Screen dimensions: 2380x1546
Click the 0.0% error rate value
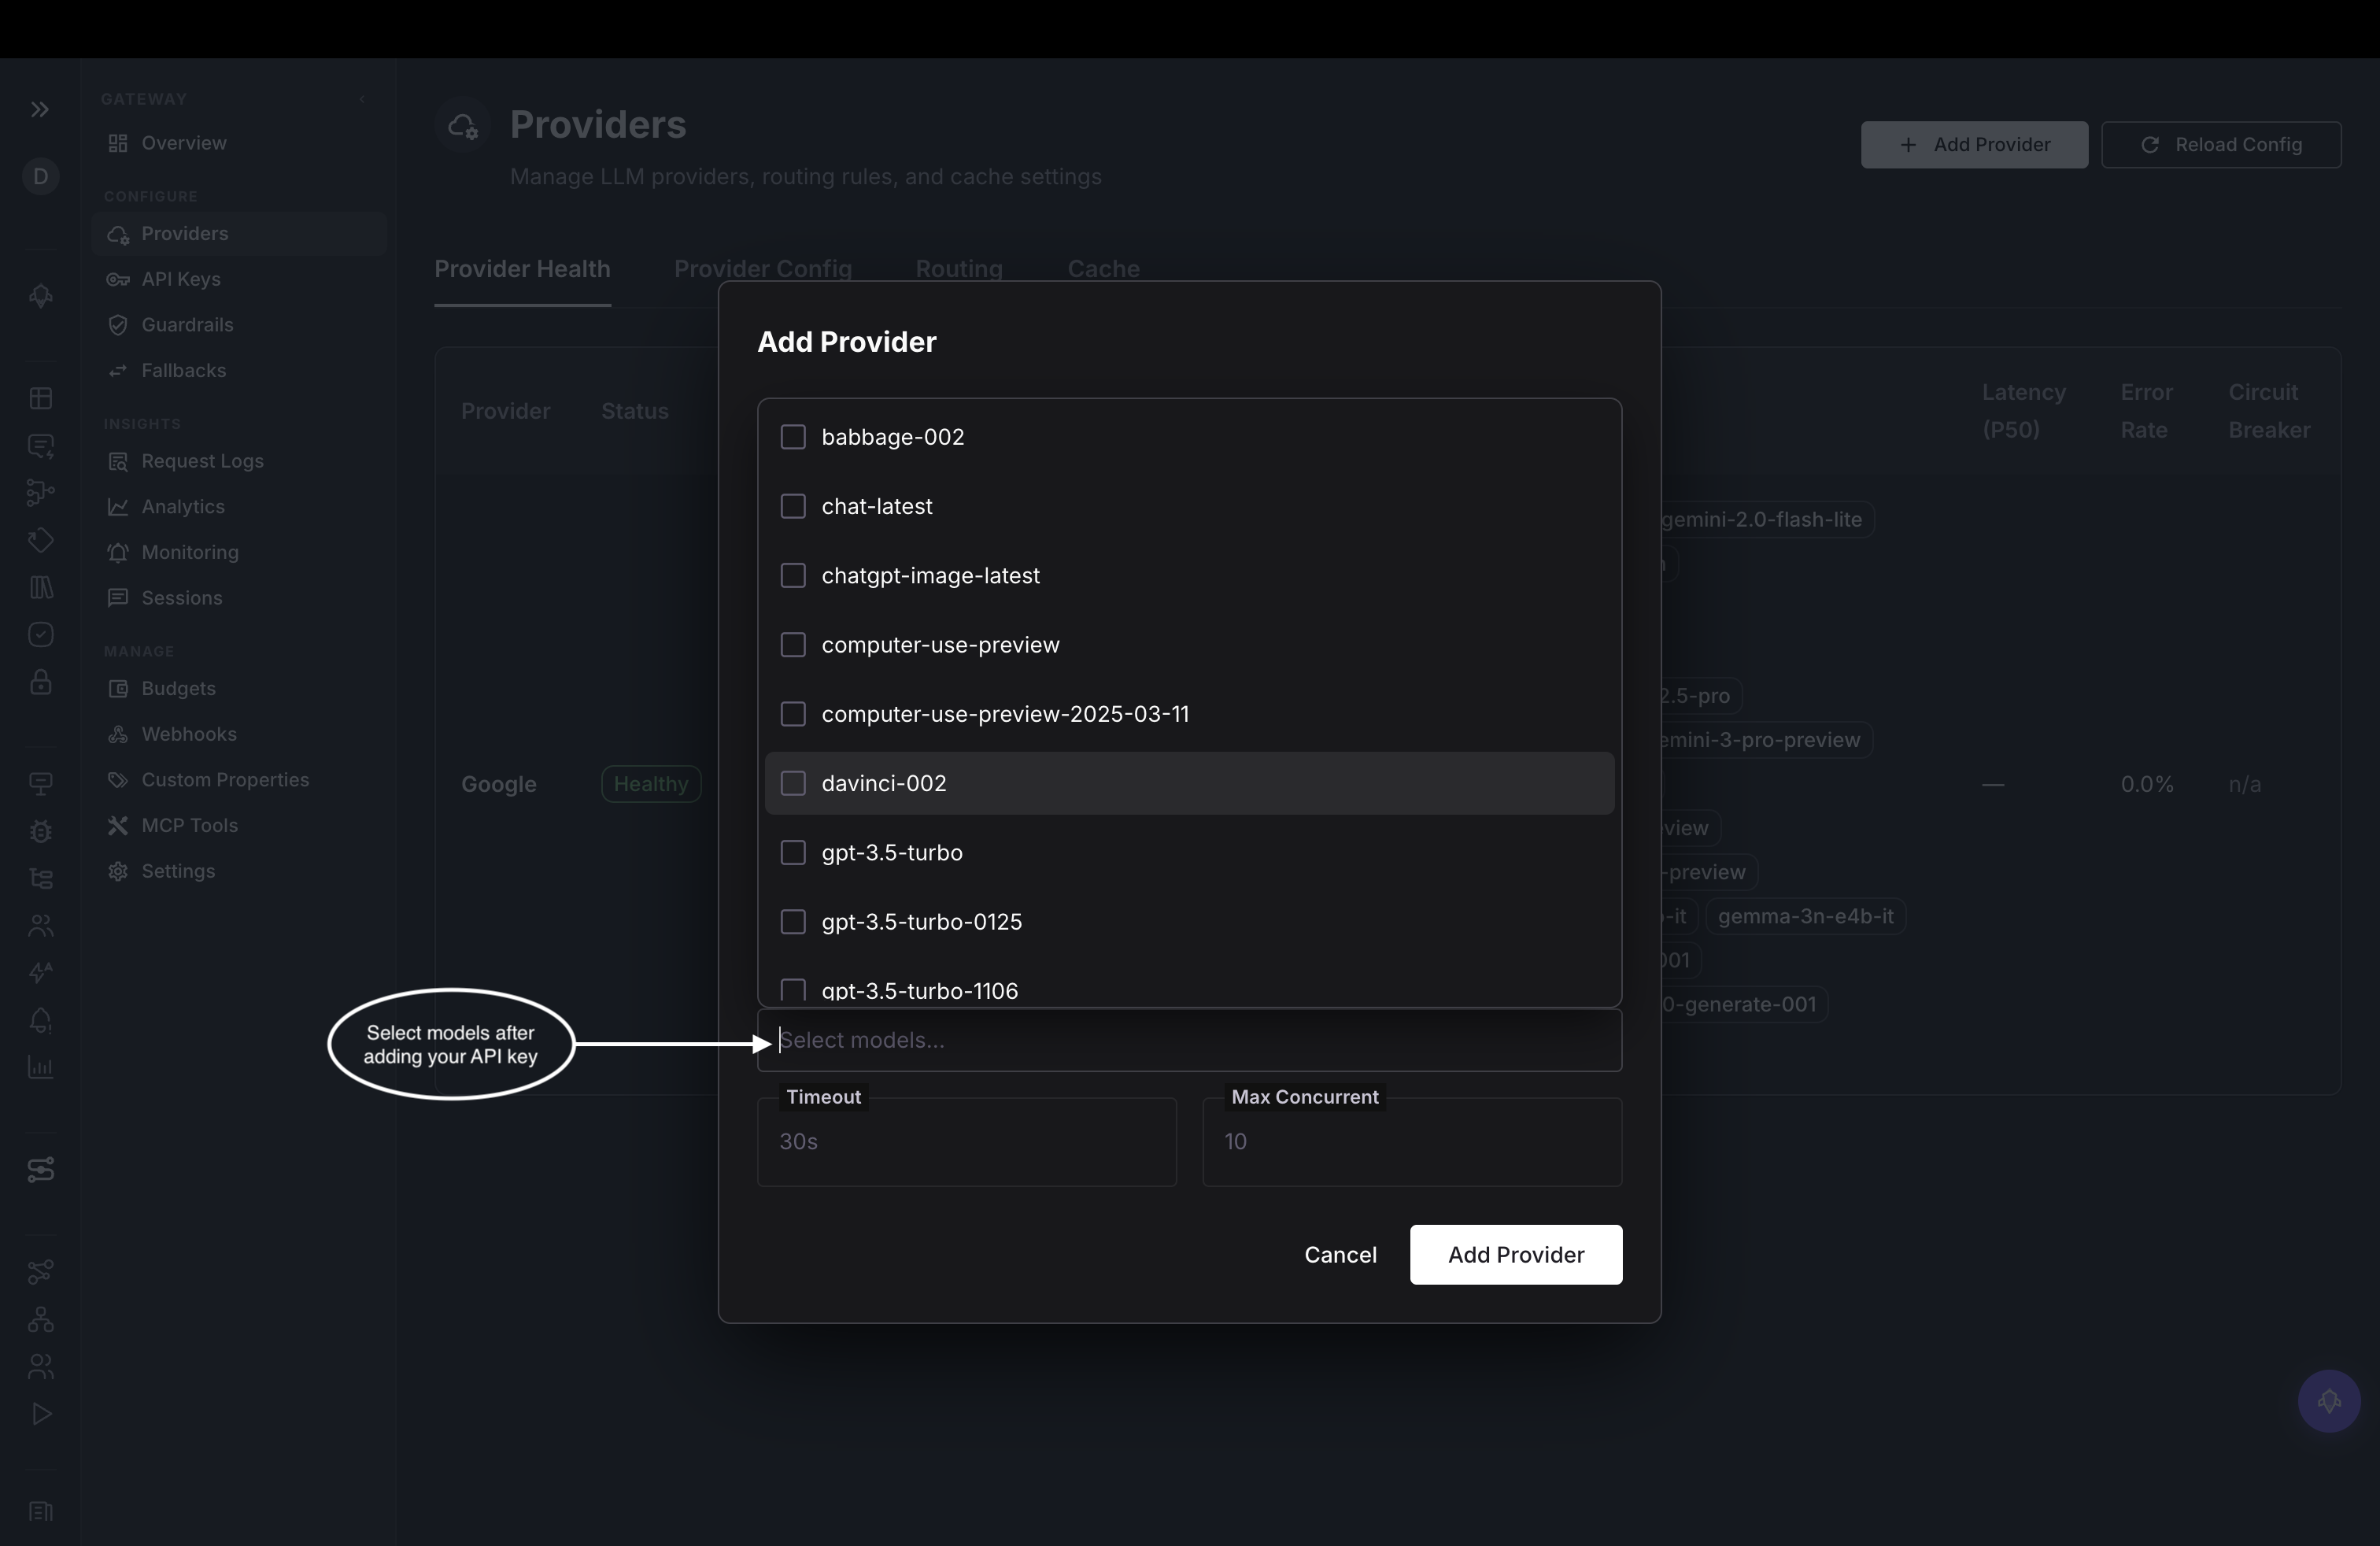(x=2147, y=784)
